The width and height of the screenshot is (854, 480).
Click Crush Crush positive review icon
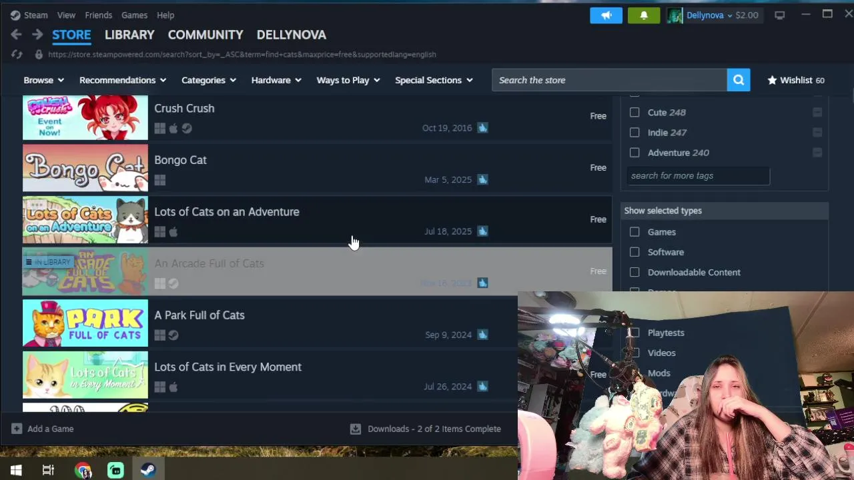482,128
